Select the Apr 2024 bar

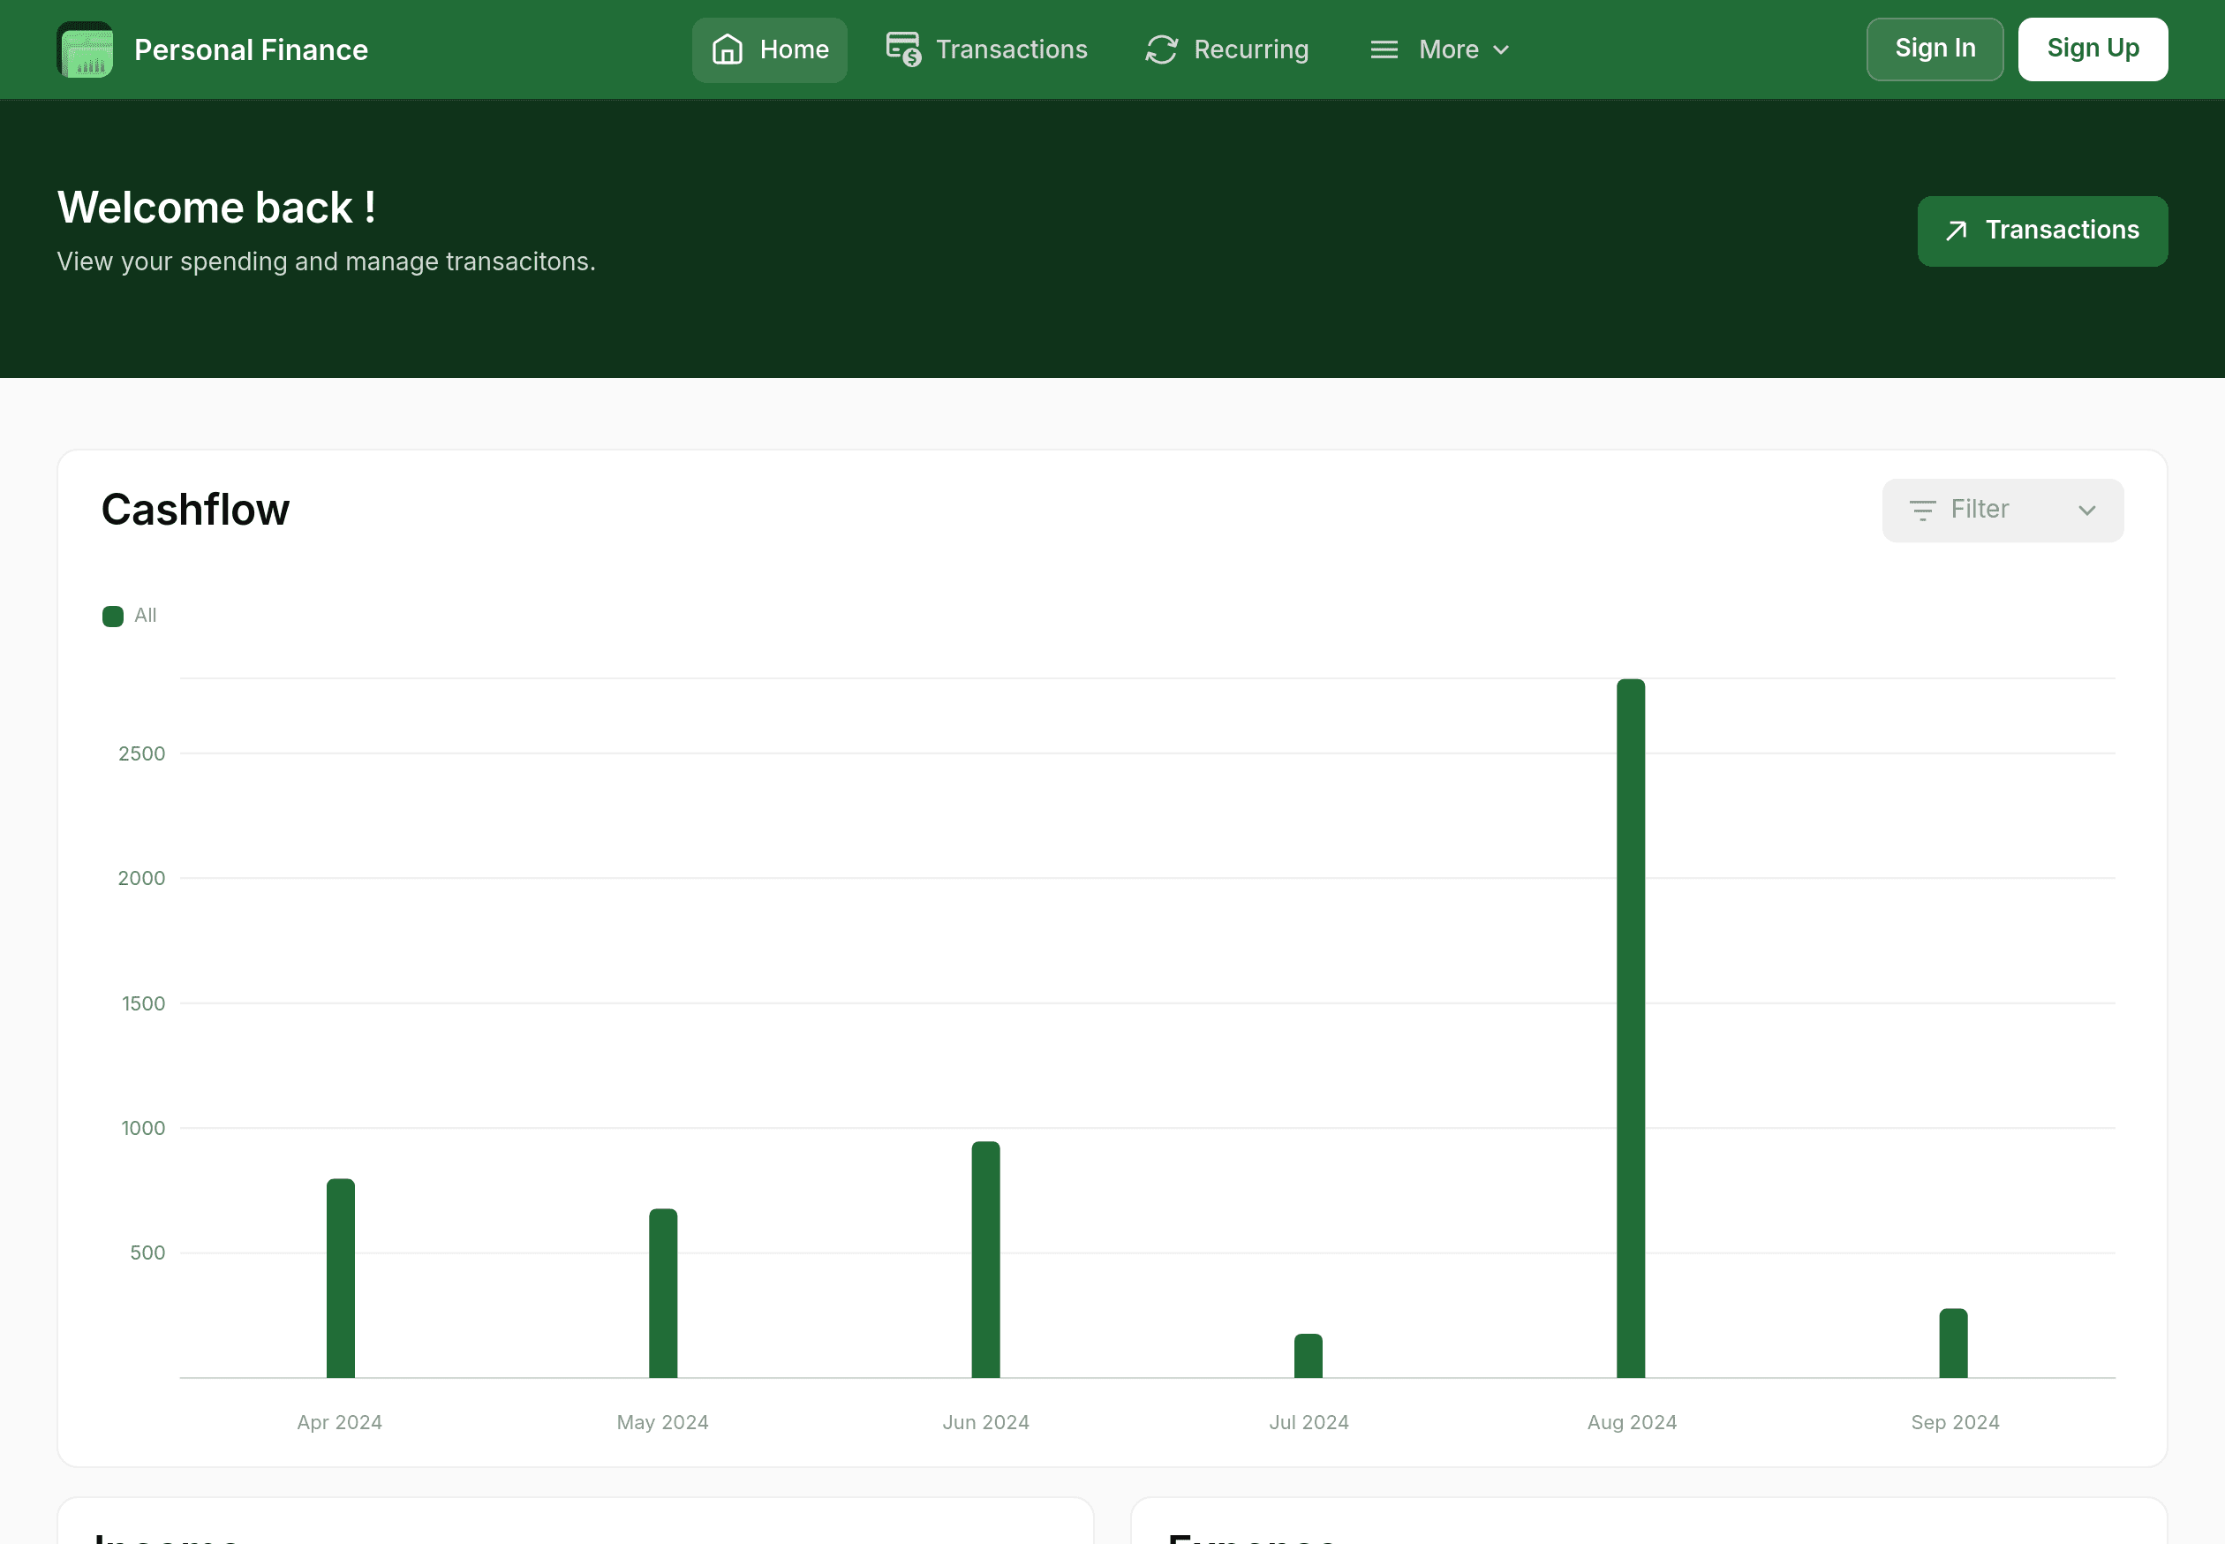(341, 1278)
